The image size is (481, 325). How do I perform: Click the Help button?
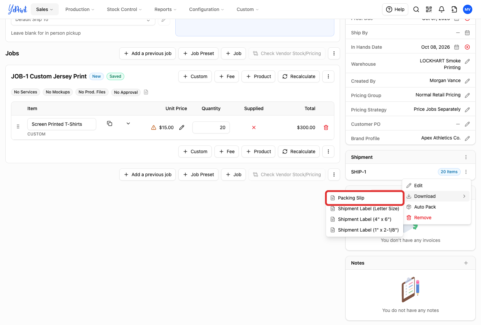click(x=395, y=9)
